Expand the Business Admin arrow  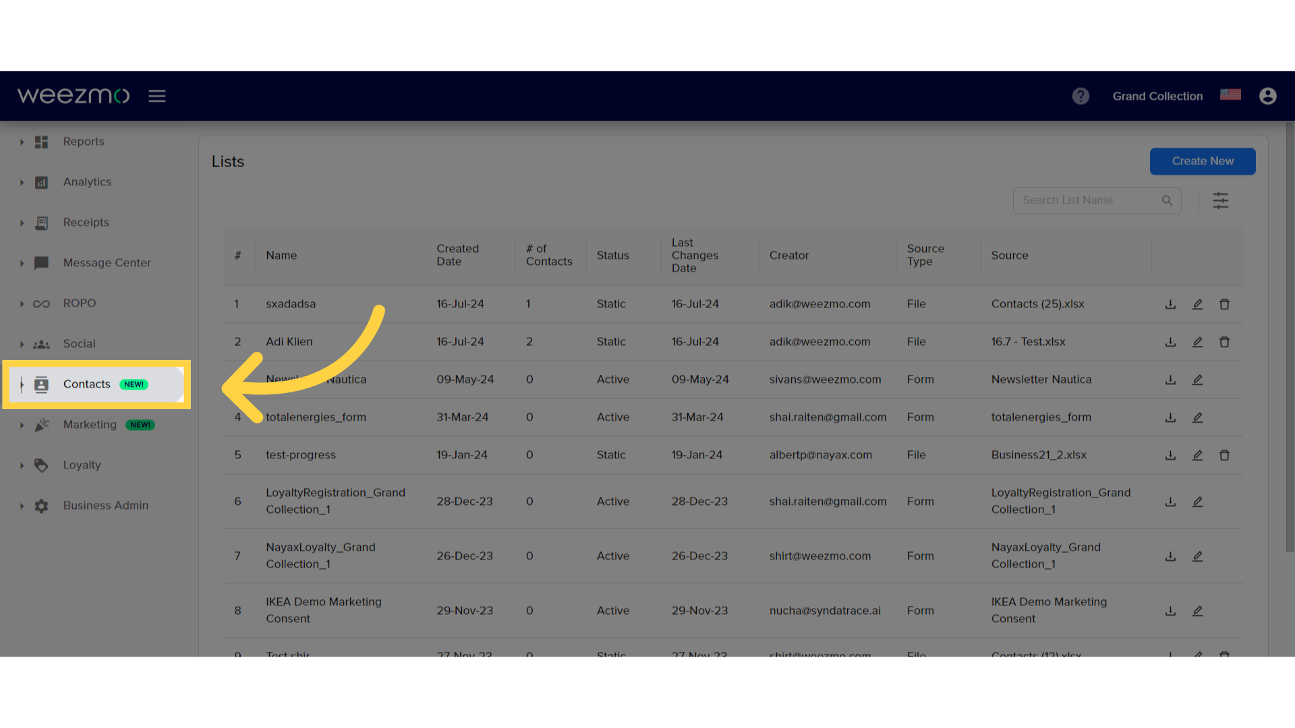point(22,506)
